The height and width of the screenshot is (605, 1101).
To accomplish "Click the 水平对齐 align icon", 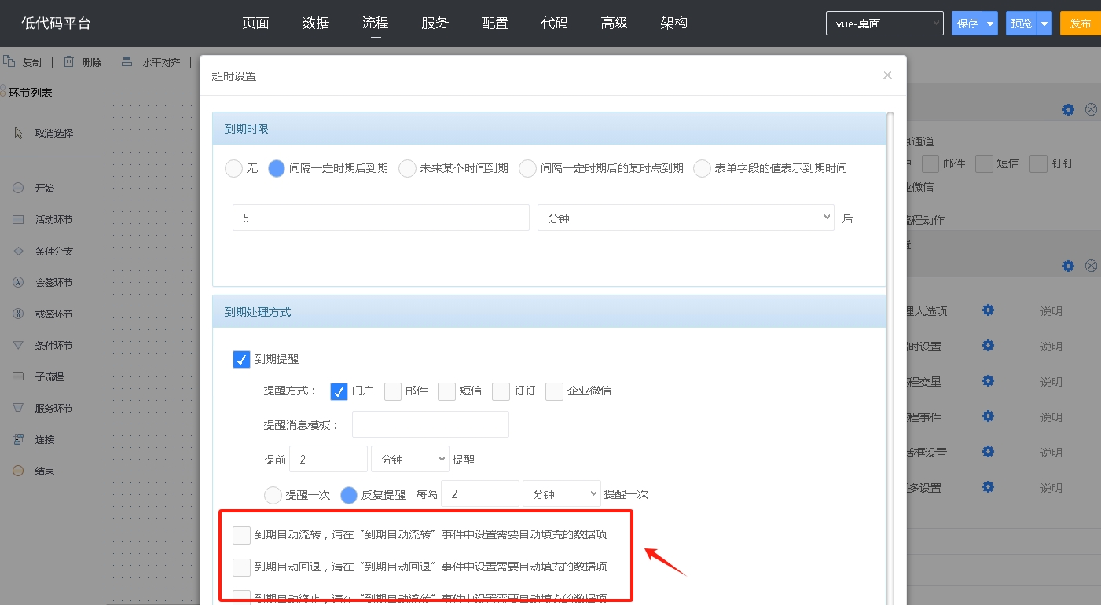I will pyautogui.click(x=127, y=61).
